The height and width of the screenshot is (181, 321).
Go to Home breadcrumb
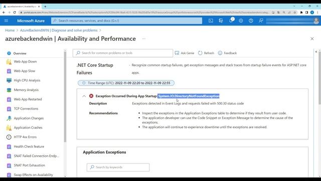10,30
